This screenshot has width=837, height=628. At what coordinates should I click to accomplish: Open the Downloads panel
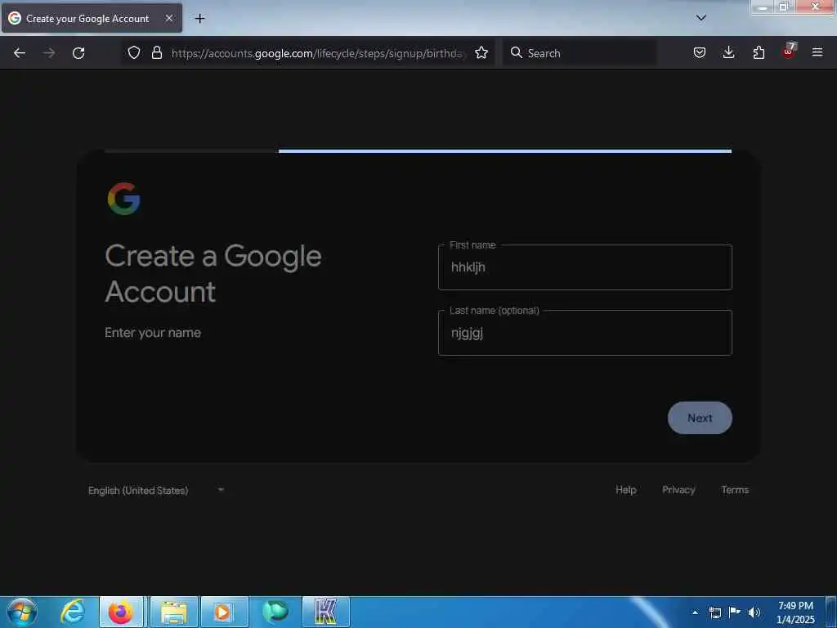pos(728,53)
